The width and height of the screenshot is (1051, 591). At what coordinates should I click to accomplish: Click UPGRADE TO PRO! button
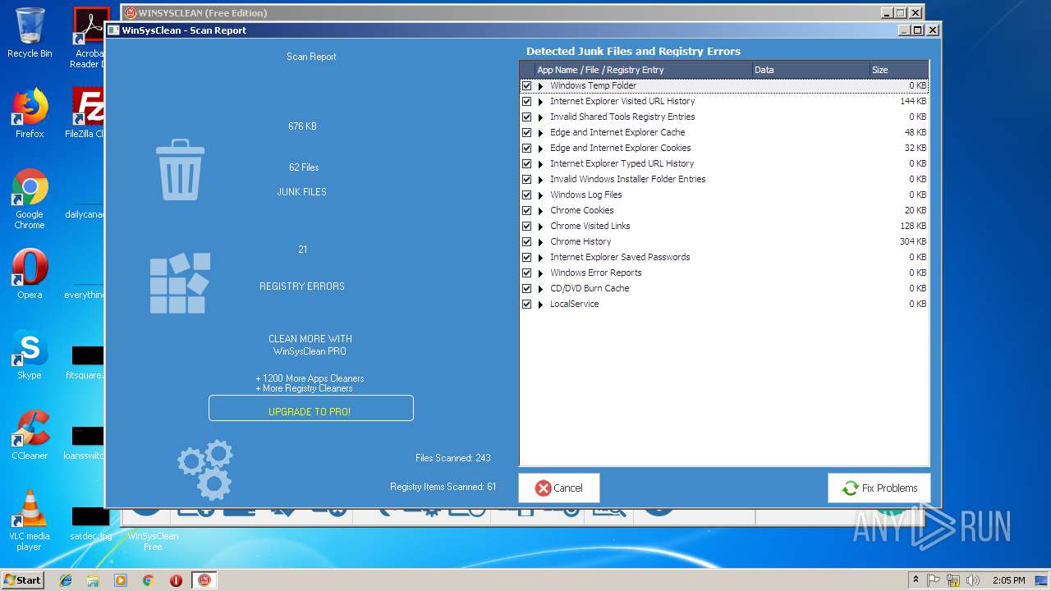310,409
